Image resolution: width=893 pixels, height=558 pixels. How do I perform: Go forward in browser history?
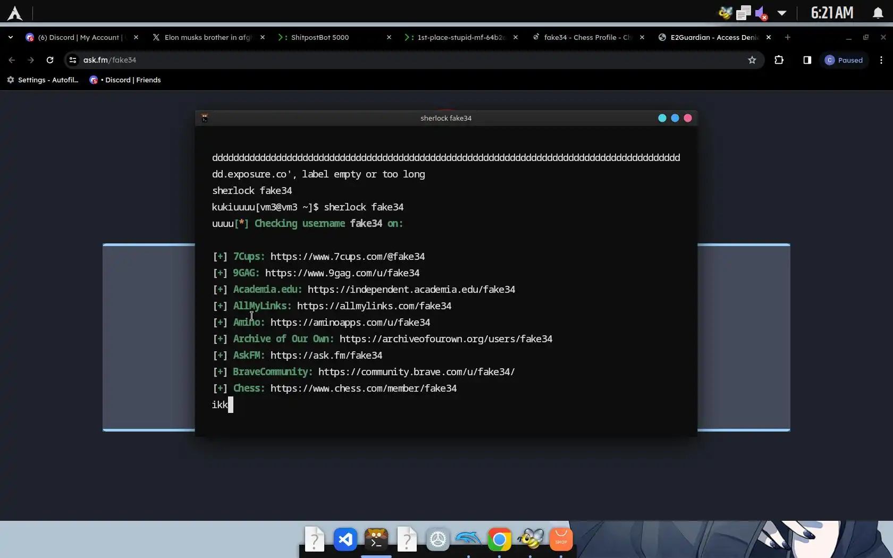pos(31,60)
